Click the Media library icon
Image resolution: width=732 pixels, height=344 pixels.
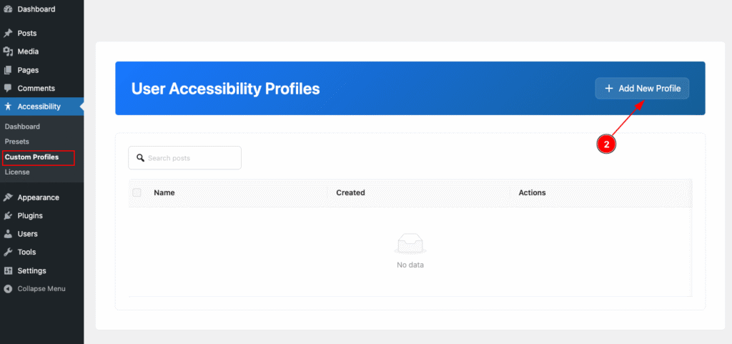8,51
